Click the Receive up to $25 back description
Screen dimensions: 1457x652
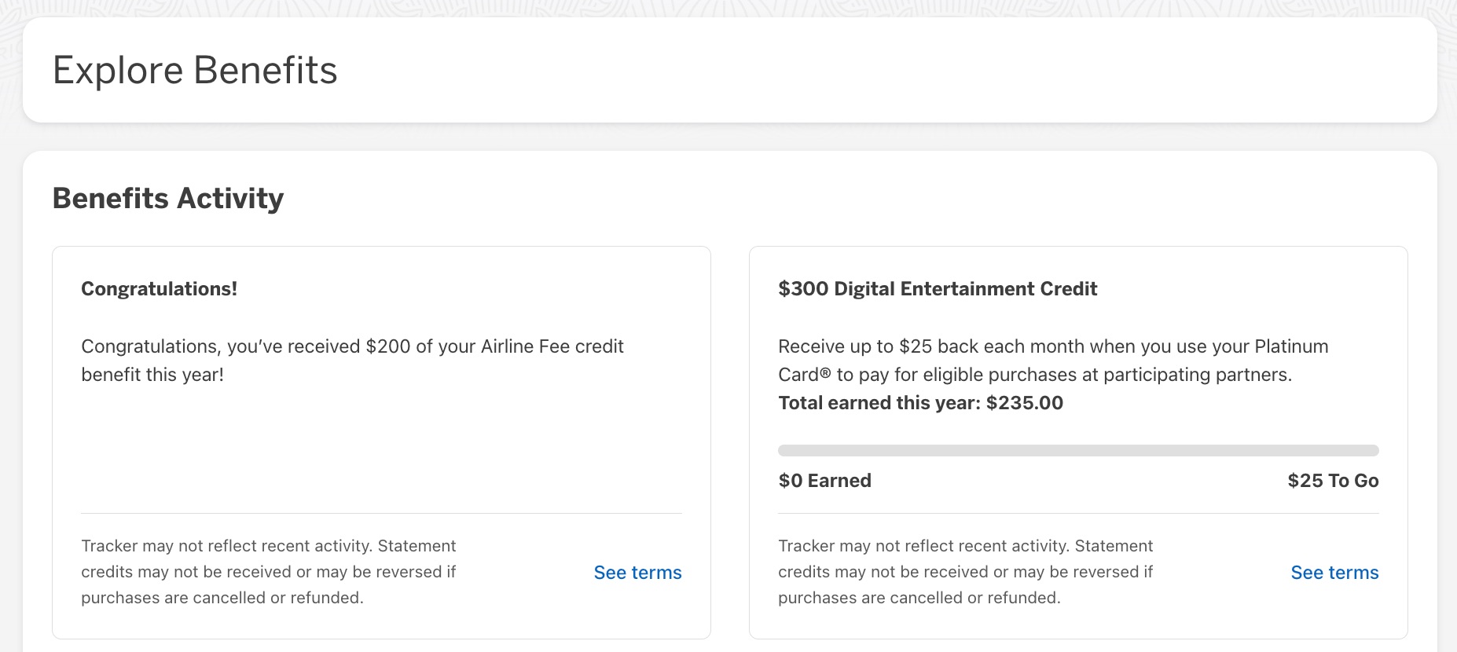pos(1053,361)
